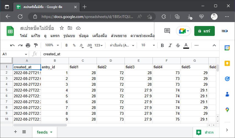This screenshot has height=138, width=235.
Task: Open browser downloads icon
Action: [190, 17]
